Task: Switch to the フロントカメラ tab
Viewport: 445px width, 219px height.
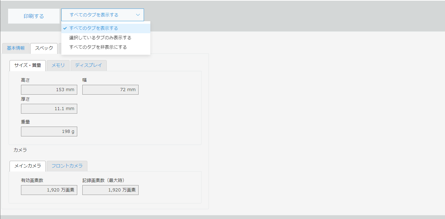Action: 67,166
